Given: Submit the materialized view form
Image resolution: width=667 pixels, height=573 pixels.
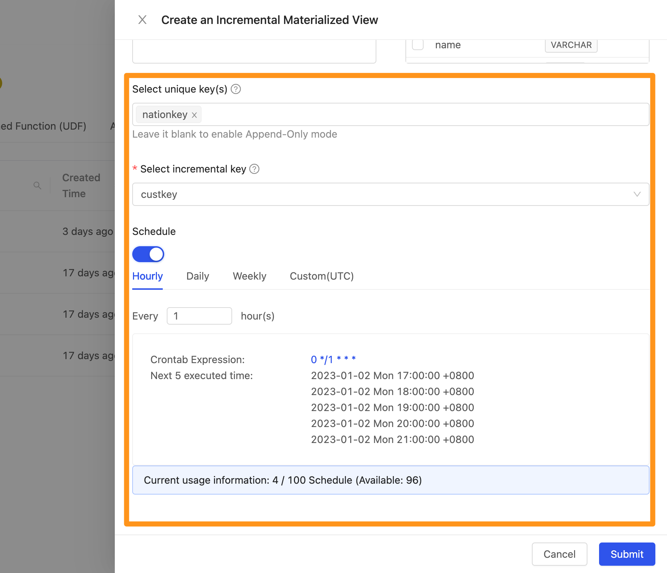Looking at the screenshot, I should click(x=627, y=554).
